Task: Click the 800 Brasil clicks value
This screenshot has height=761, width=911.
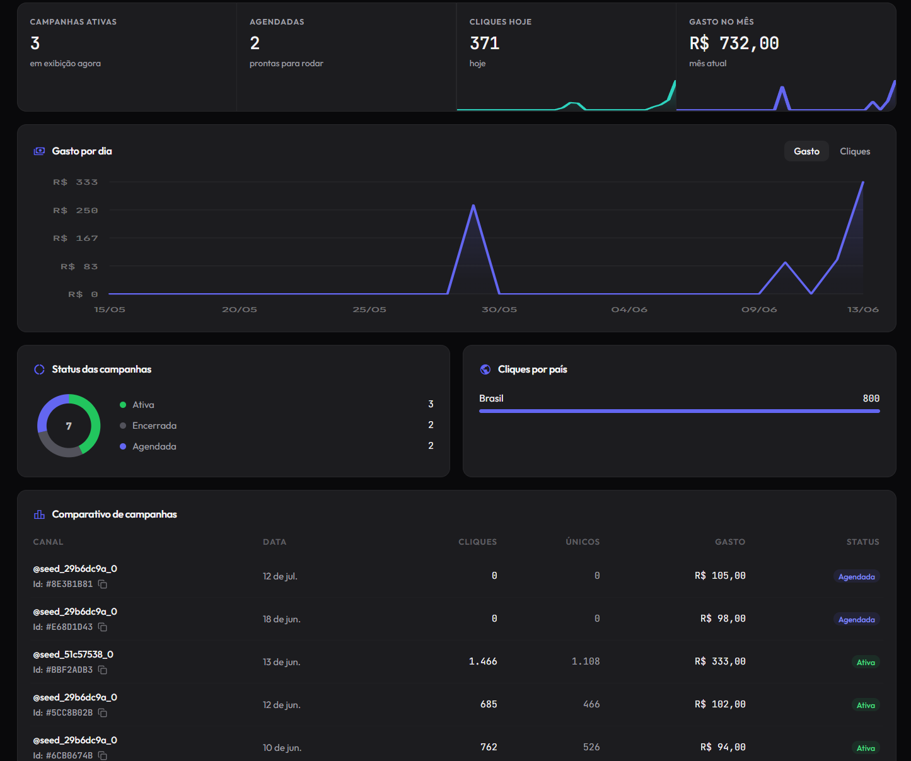Action: tap(871, 398)
